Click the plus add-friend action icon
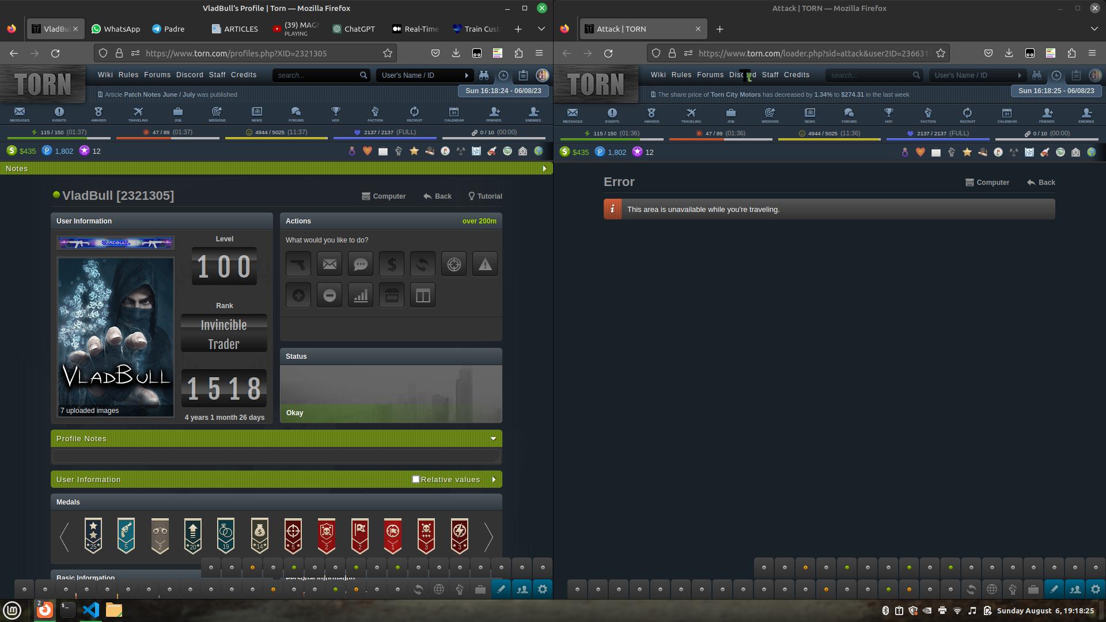The image size is (1106, 622). [298, 295]
